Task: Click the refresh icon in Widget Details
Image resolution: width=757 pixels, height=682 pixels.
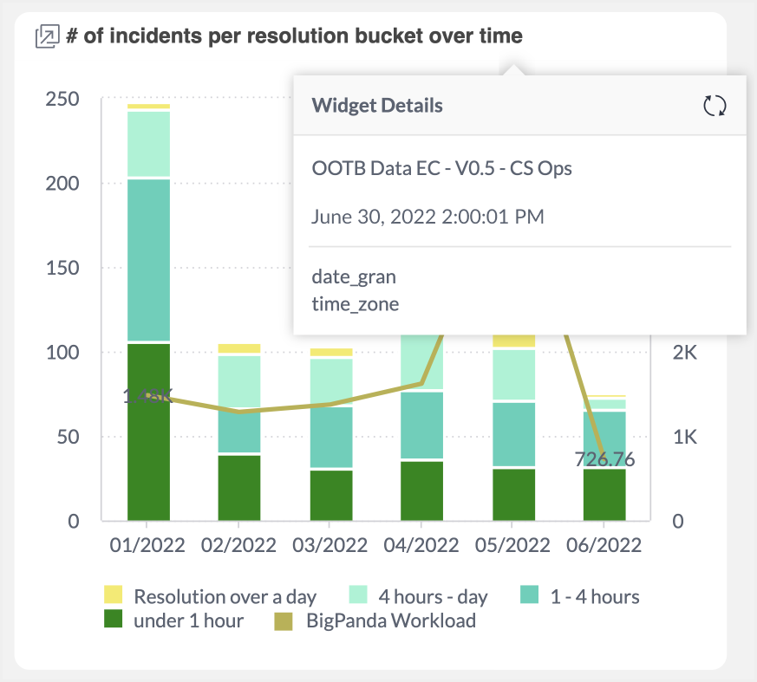Action: point(714,106)
